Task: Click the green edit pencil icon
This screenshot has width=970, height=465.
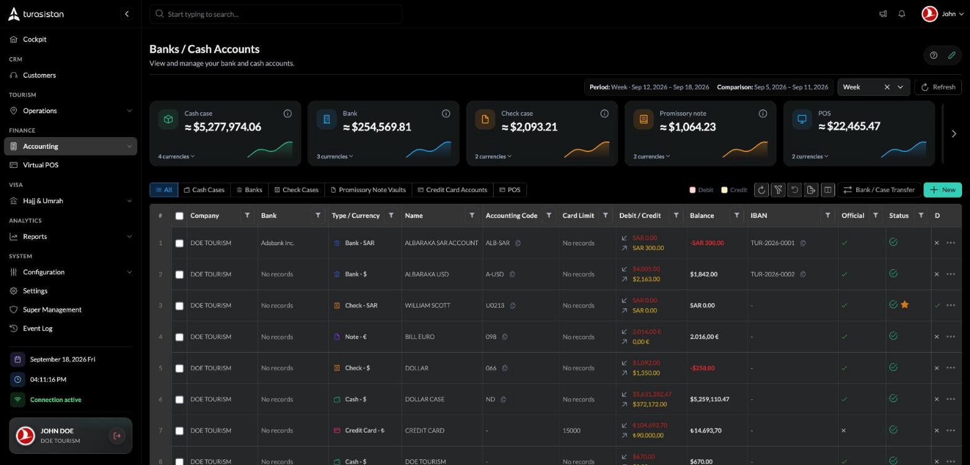Action: [952, 56]
